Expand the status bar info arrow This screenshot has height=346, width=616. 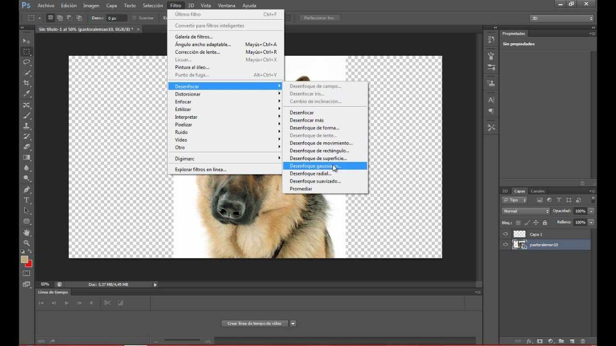(x=155, y=284)
